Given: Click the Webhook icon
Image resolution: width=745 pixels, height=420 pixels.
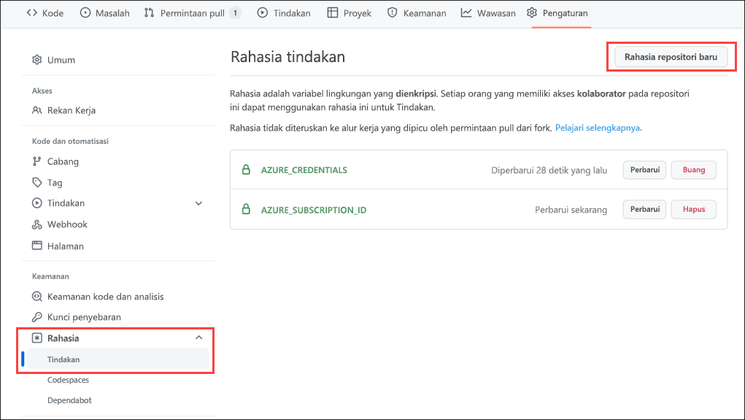Looking at the screenshot, I should click(37, 224).
